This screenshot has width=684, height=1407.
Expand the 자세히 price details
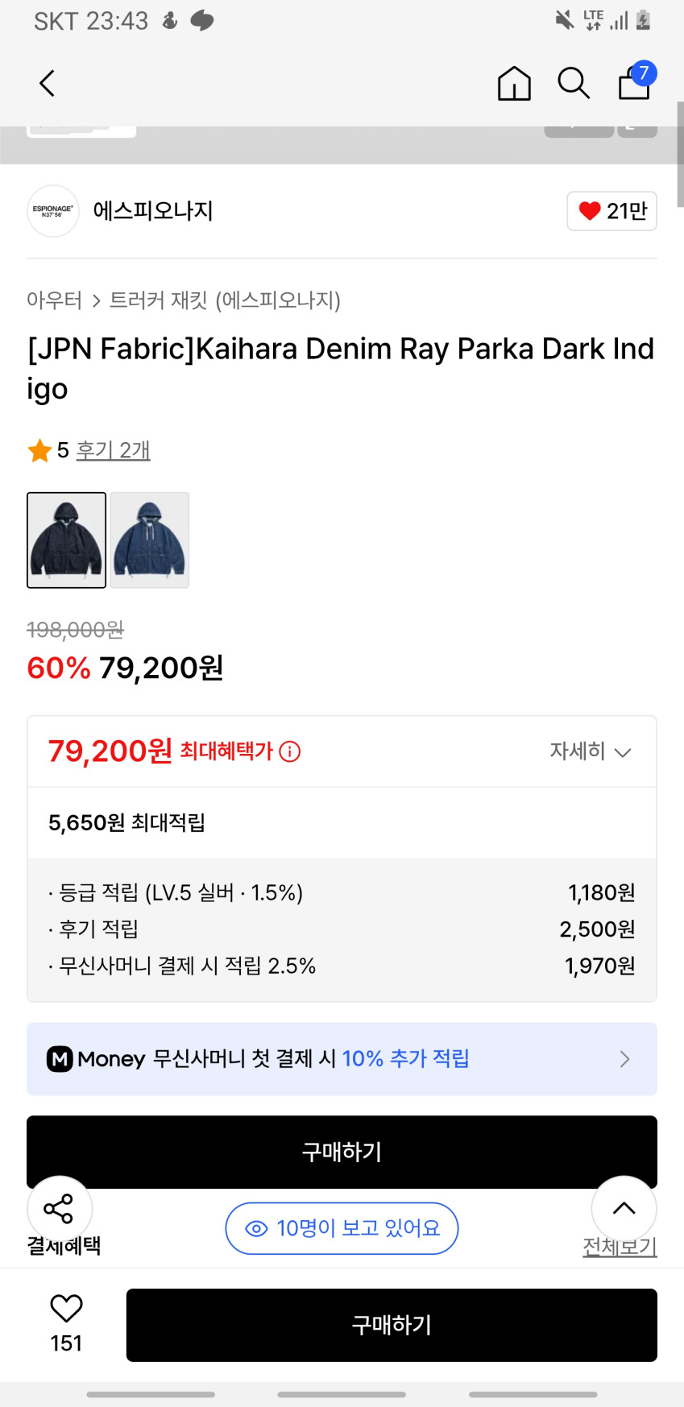590,751
